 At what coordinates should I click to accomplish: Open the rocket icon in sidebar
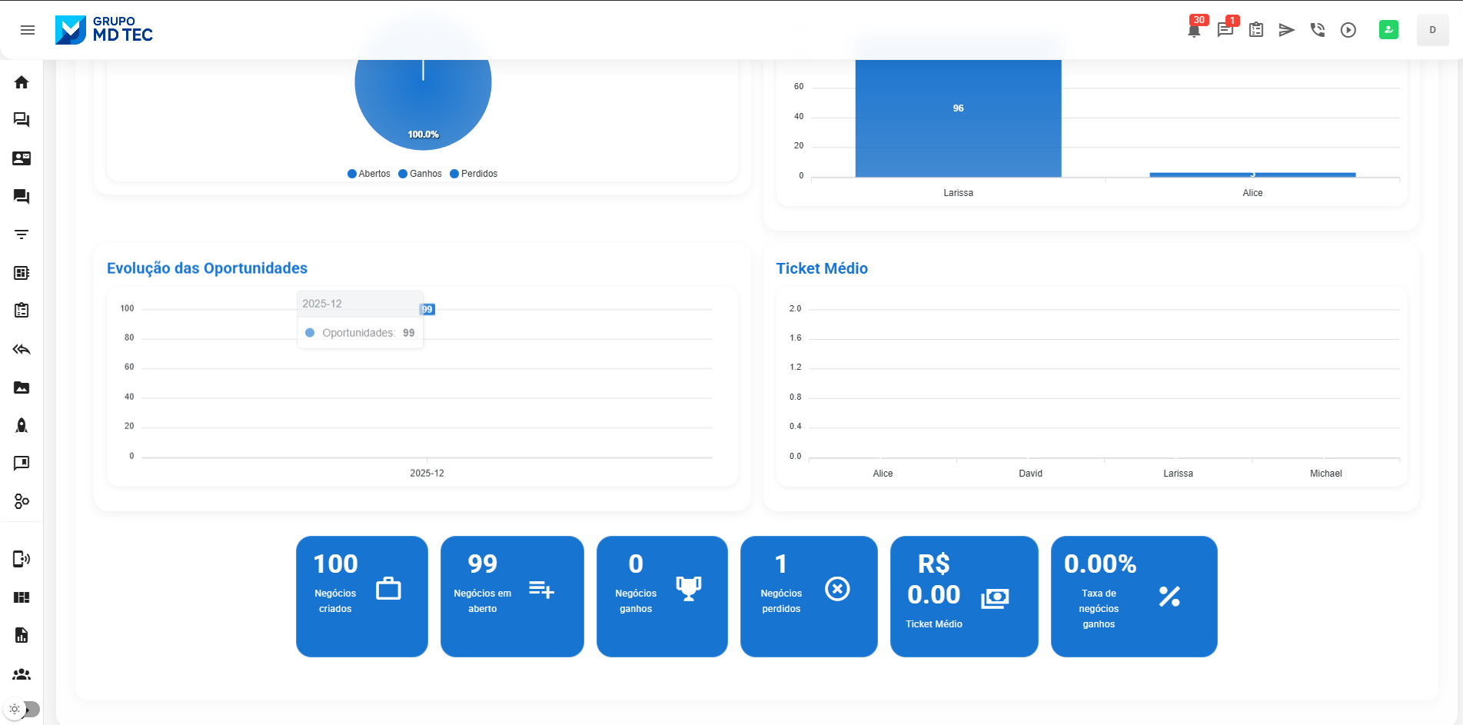coord(22,425)
